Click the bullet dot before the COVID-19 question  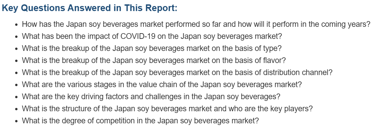click(16, 37)
